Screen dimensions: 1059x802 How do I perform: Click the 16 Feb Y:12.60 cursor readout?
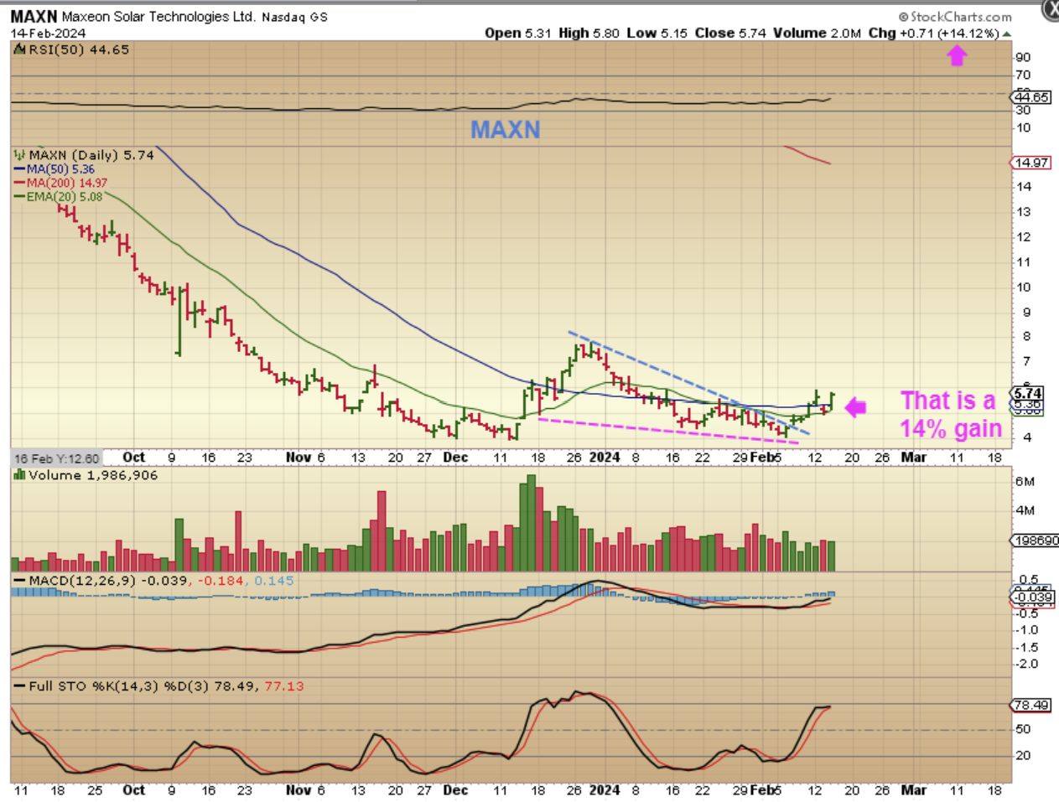[56, 459]
